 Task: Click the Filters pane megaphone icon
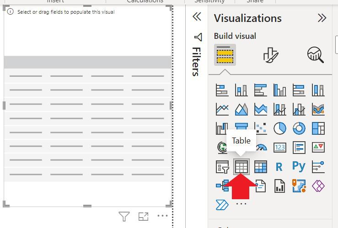[198, 37]
